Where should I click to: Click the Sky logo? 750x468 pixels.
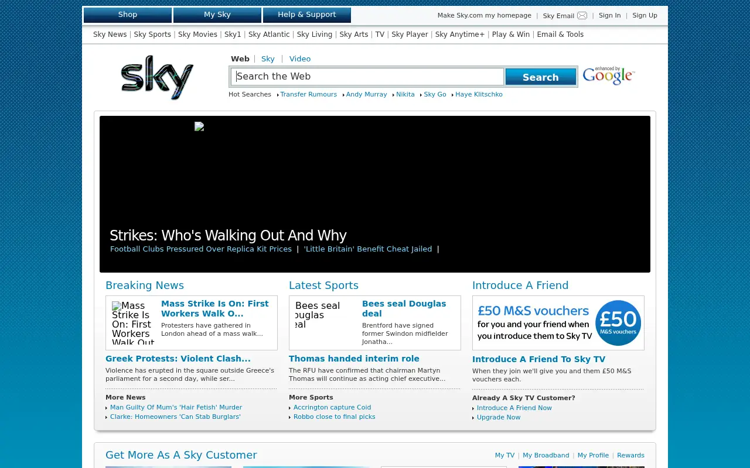[157, 77]
